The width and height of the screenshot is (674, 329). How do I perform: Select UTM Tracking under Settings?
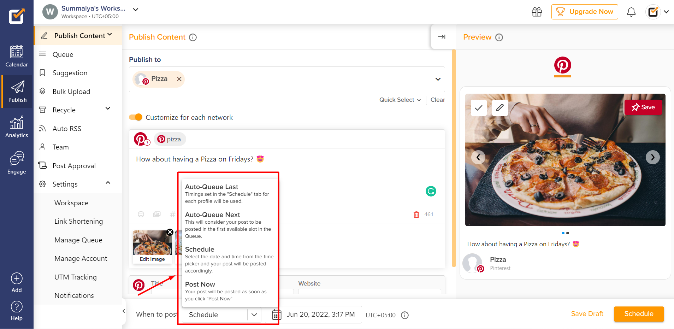click(75, 277)
